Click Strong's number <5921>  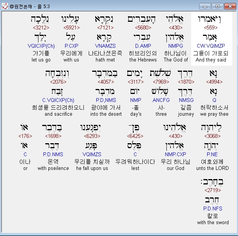click(72, 27)
